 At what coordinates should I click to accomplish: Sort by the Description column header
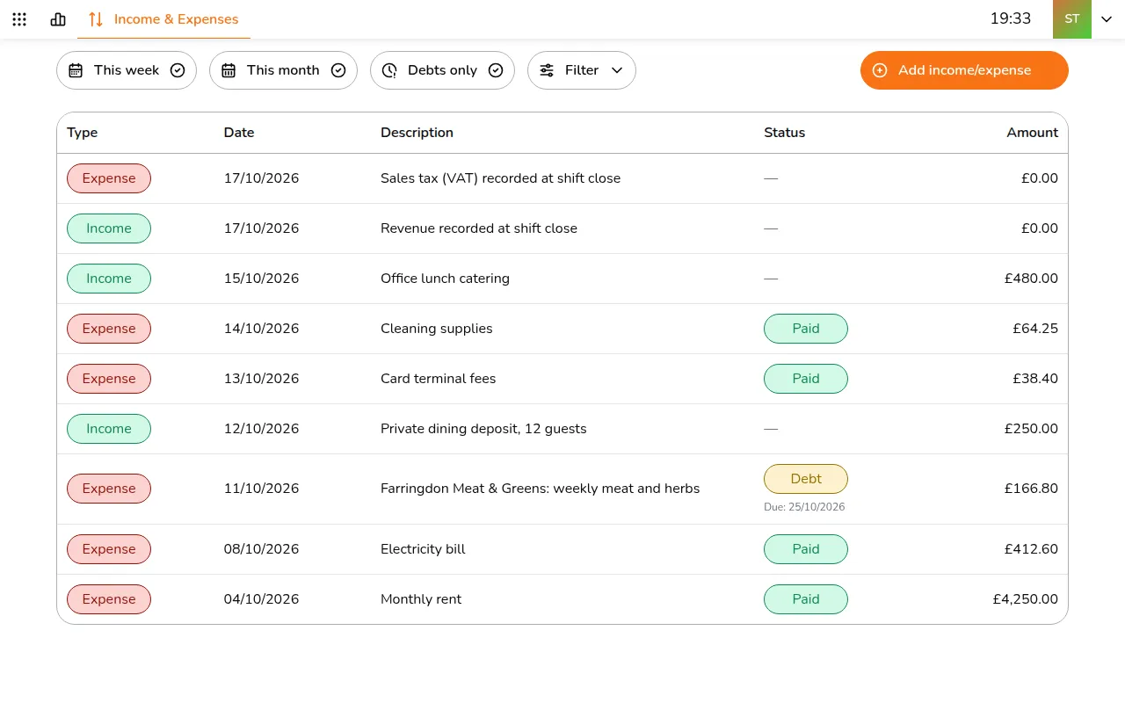pos(417,133)
